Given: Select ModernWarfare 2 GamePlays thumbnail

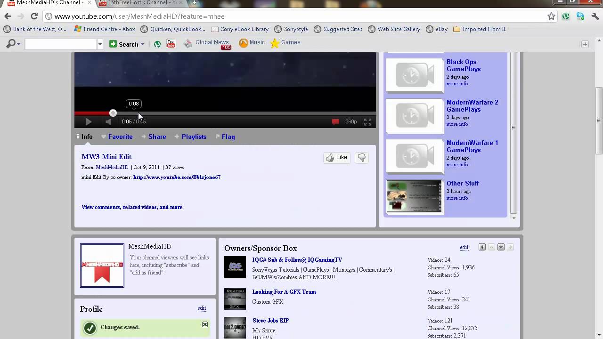Looking at the screenshot, I should tap(415, 116).
